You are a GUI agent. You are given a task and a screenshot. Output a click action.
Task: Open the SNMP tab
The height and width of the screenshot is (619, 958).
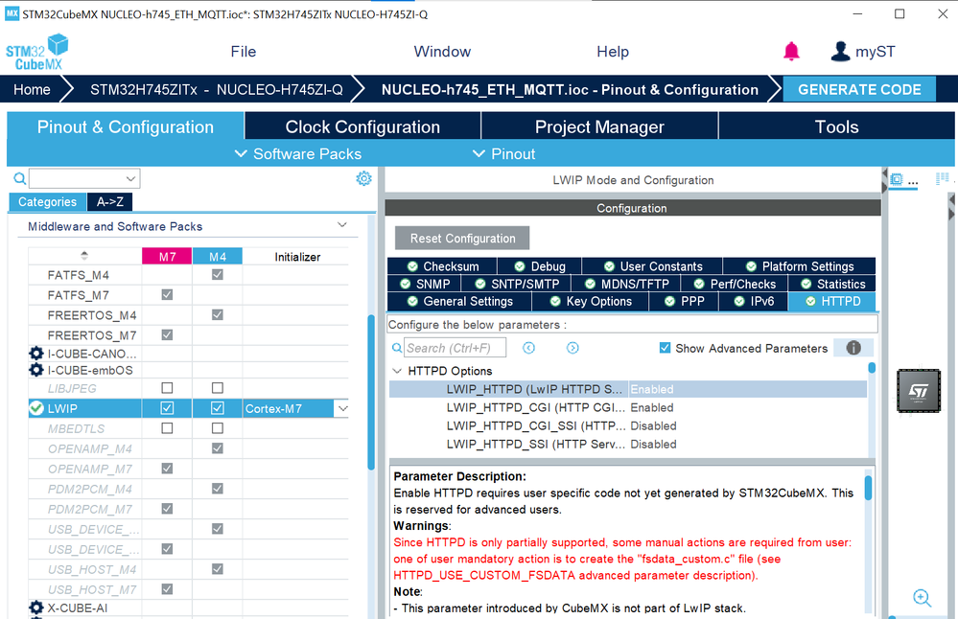pos(424,284)
